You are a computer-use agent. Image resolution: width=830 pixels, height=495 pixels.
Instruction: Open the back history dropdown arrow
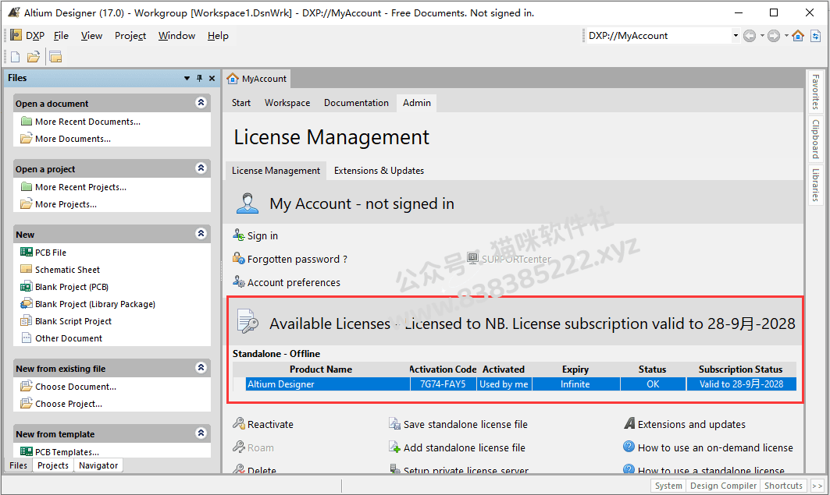tap(762, 36)
